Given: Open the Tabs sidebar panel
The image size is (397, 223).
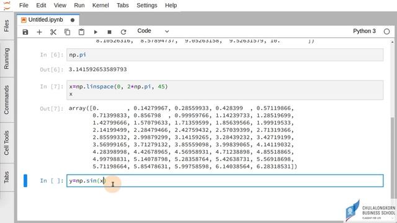Looking at the screenshot, I should pyautogui.click(x=7, y=177).
